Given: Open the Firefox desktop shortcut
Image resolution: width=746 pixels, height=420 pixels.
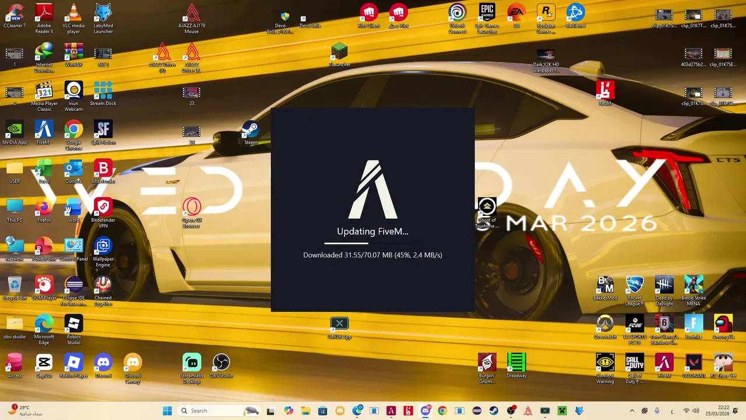Looking at the screenshot, I should tap(44, 211).
